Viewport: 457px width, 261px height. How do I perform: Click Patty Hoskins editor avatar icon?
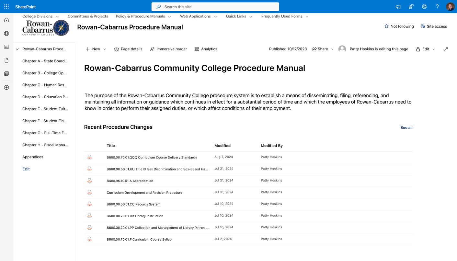pos(342,49)
